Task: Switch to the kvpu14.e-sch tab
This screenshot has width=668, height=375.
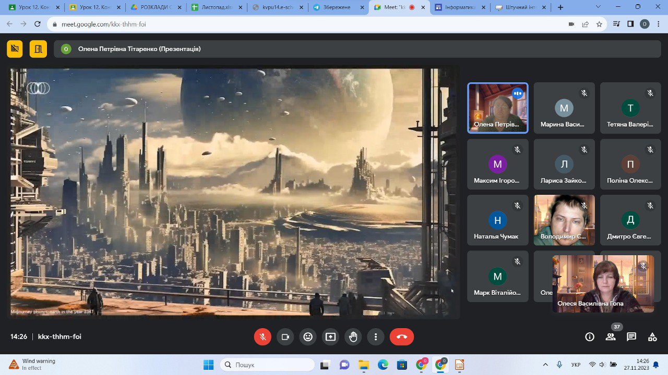Action: (278, 8)
